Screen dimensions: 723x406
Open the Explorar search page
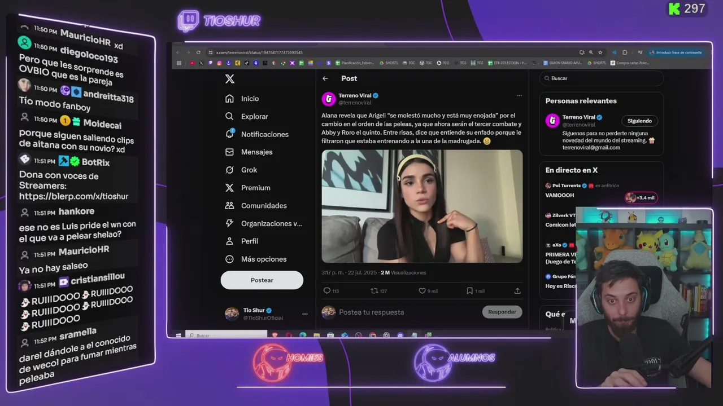pos(246,116)
